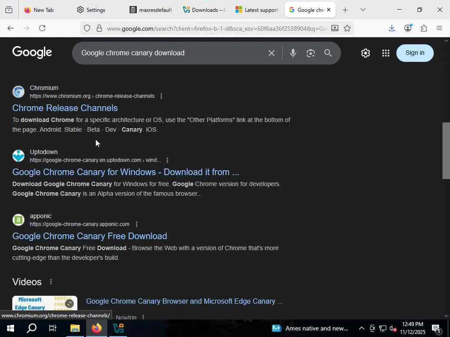List all tabs dropdown arrow
The height and width of the screenshot is (337, 450).
[363, 10]
